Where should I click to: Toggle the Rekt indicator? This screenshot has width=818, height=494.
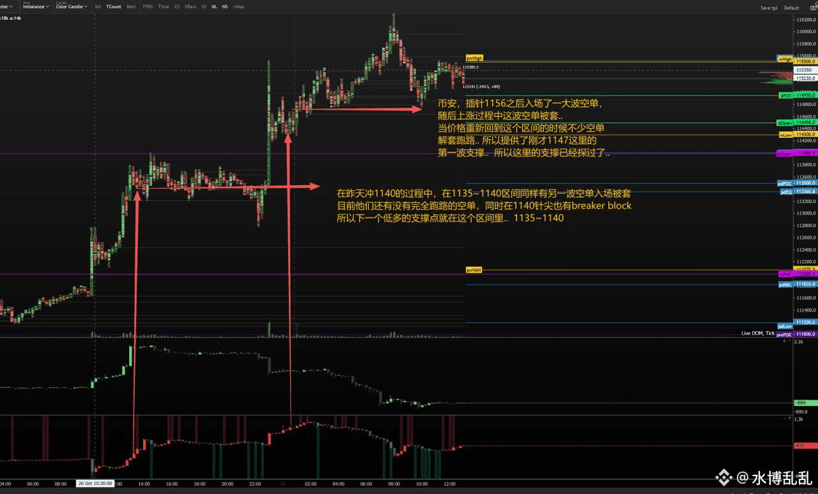pos(131,7)
